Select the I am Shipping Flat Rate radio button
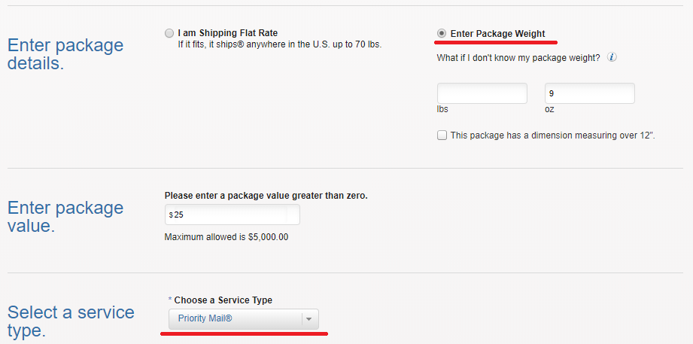This screenshot has width=693, height=344. coord(169,33)
